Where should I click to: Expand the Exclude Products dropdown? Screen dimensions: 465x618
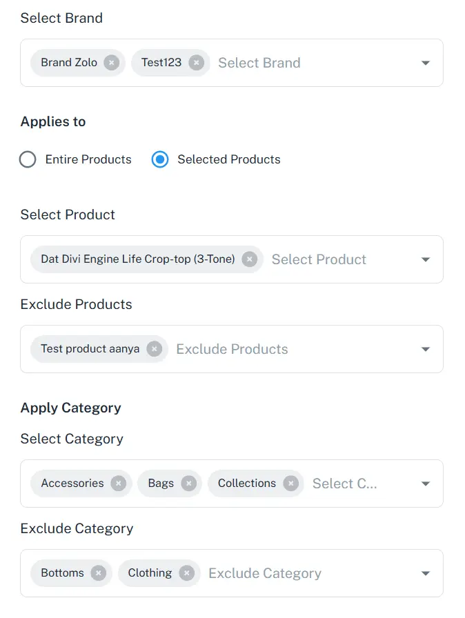tap(425, 348)
